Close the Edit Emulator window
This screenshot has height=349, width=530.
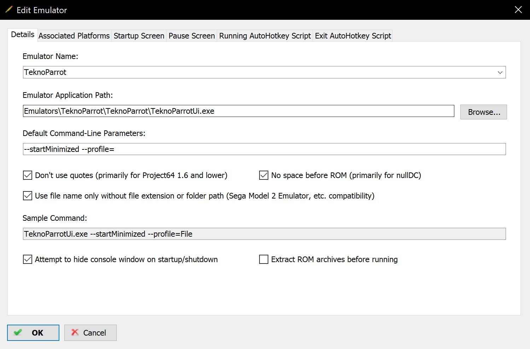[x=518, y=10]
